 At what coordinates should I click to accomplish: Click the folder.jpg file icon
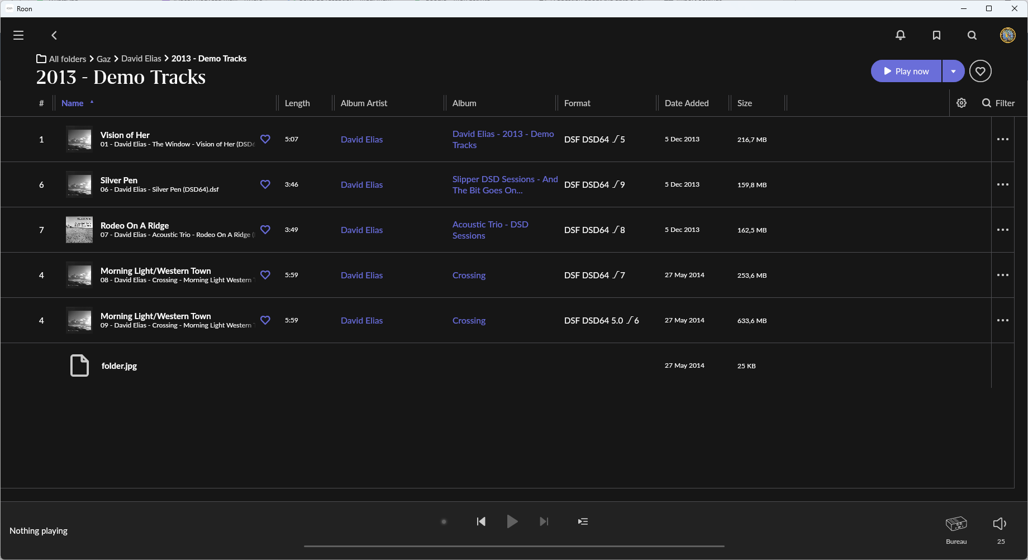[x=79, y=366]
